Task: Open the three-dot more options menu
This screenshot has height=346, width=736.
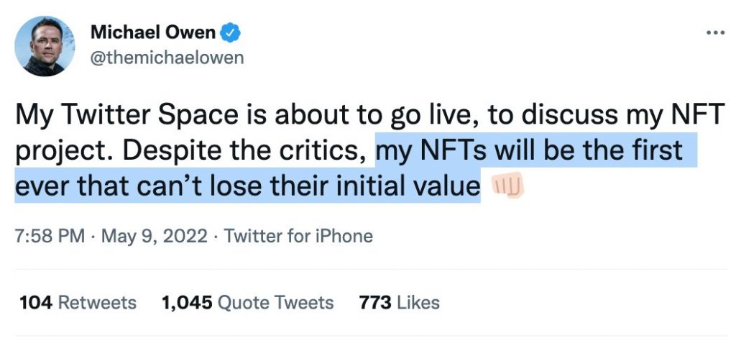Action: (x=715, y=33)
